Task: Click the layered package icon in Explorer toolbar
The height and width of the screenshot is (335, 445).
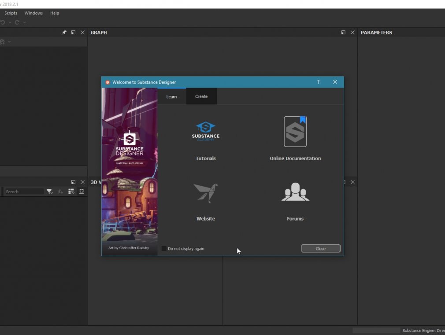Action: [2, 42]
